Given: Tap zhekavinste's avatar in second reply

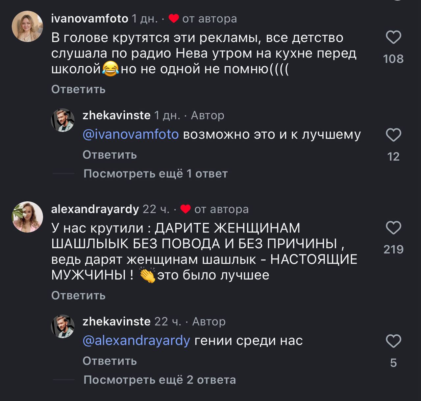Looking at the screenshot, I should point(62,326).
